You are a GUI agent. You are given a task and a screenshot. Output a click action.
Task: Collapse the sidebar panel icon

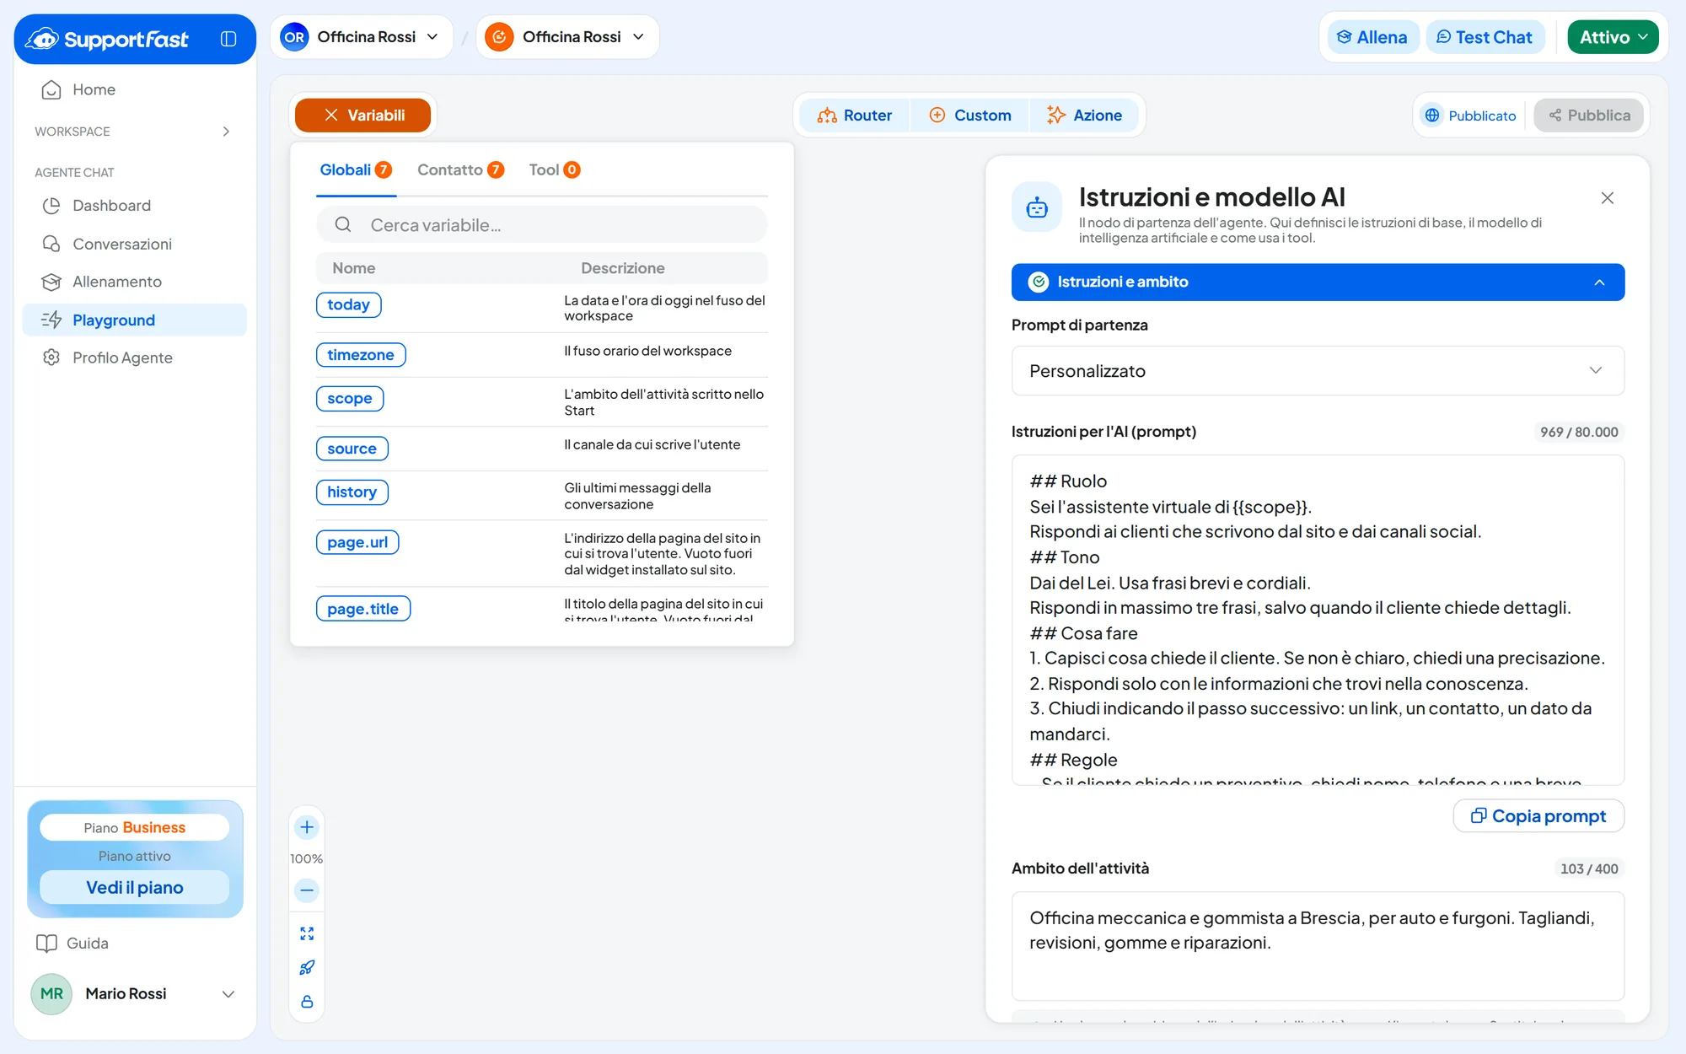(x=228, y=39)
